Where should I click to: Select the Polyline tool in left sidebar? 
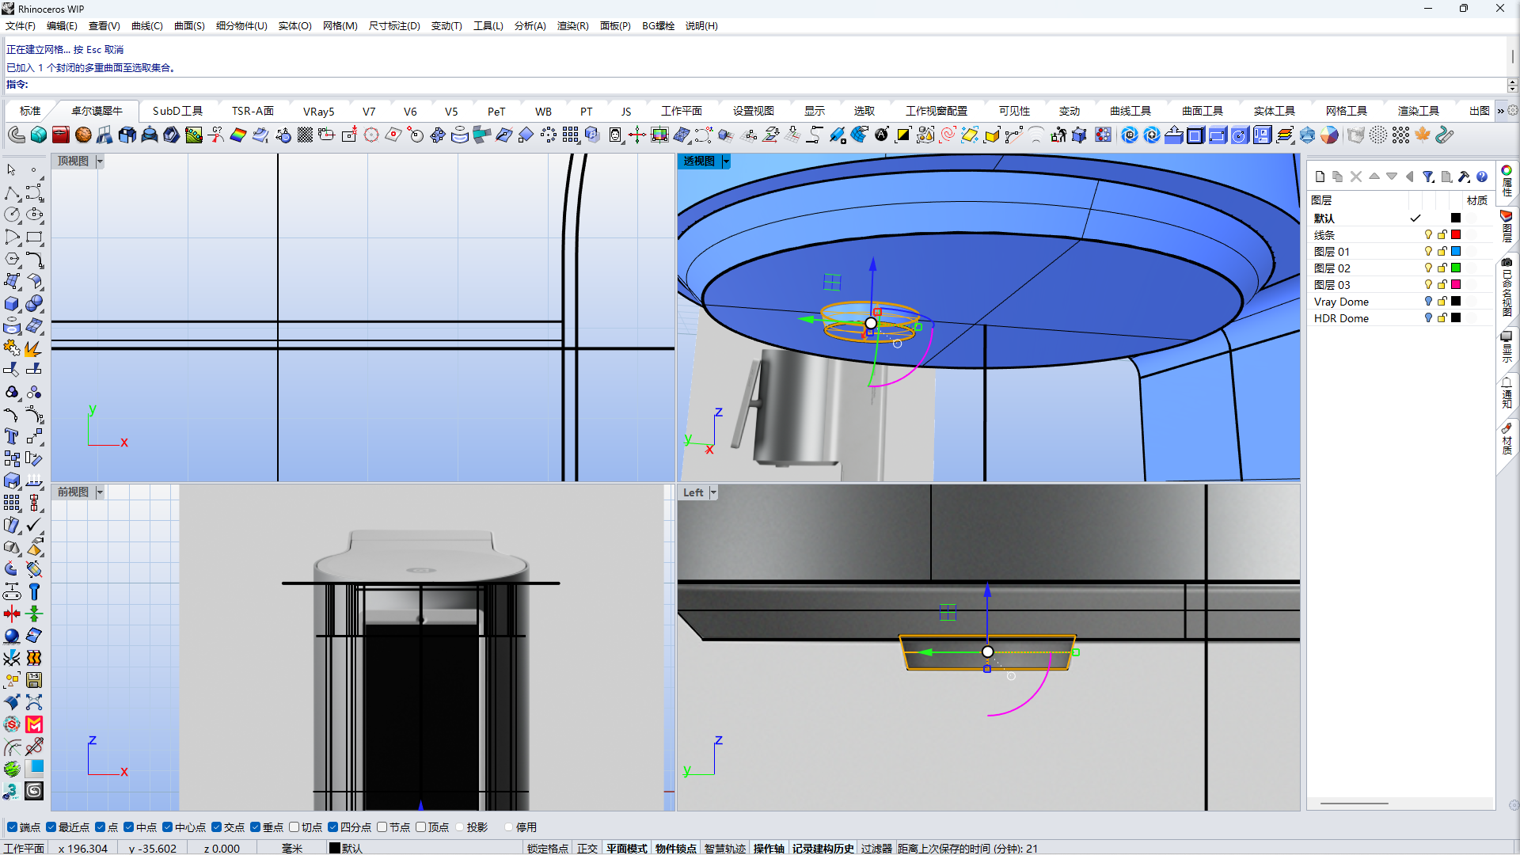point(12,193)
